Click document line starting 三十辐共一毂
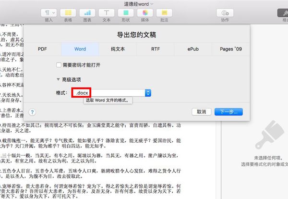The image size is (288, 199). tap(89, 156)
